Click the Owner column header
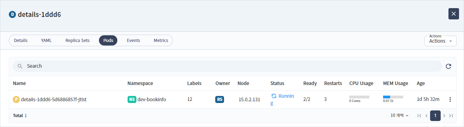The height and width of the screenshot is (127, 464). coord(223,83)
